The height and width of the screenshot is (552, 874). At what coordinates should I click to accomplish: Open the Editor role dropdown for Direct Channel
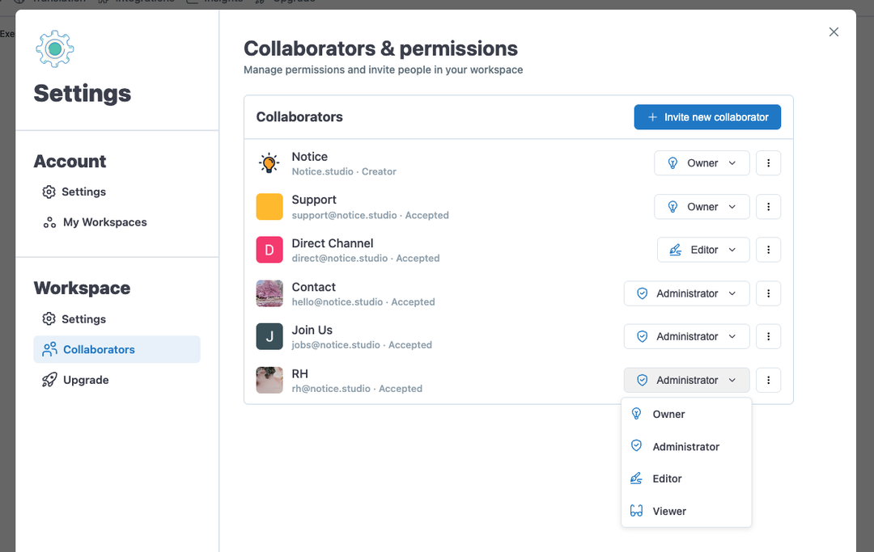703,250
